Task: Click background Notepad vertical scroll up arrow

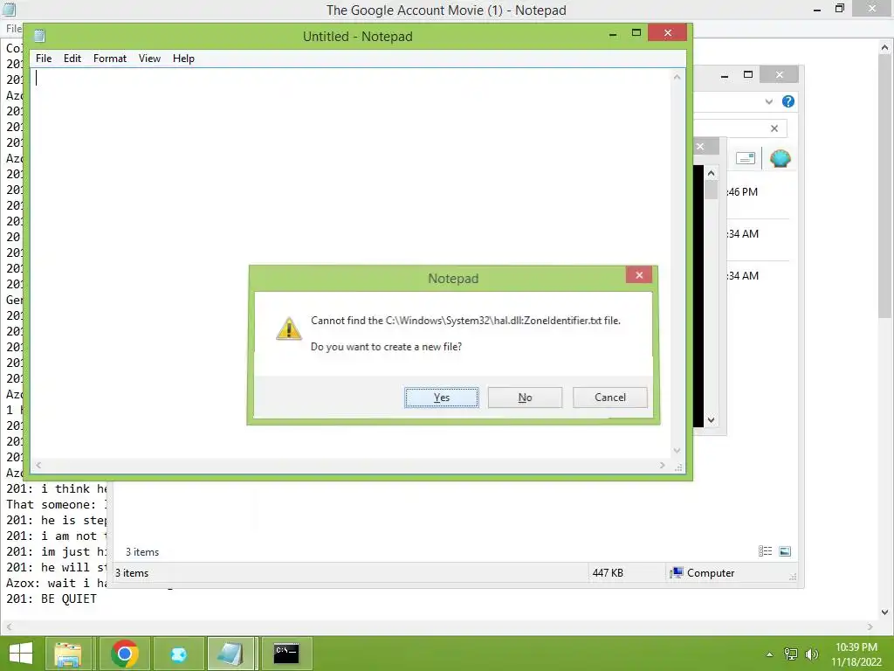Action: (x=885, y=48)
